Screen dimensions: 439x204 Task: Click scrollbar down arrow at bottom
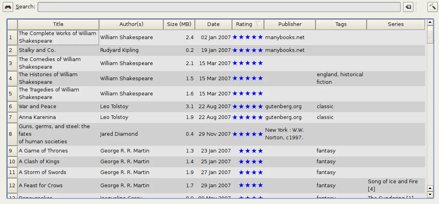point(430,194)
